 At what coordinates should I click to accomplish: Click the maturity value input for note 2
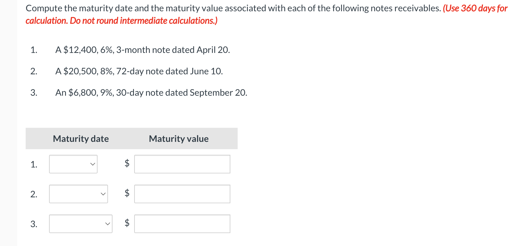tap(182, 194)
